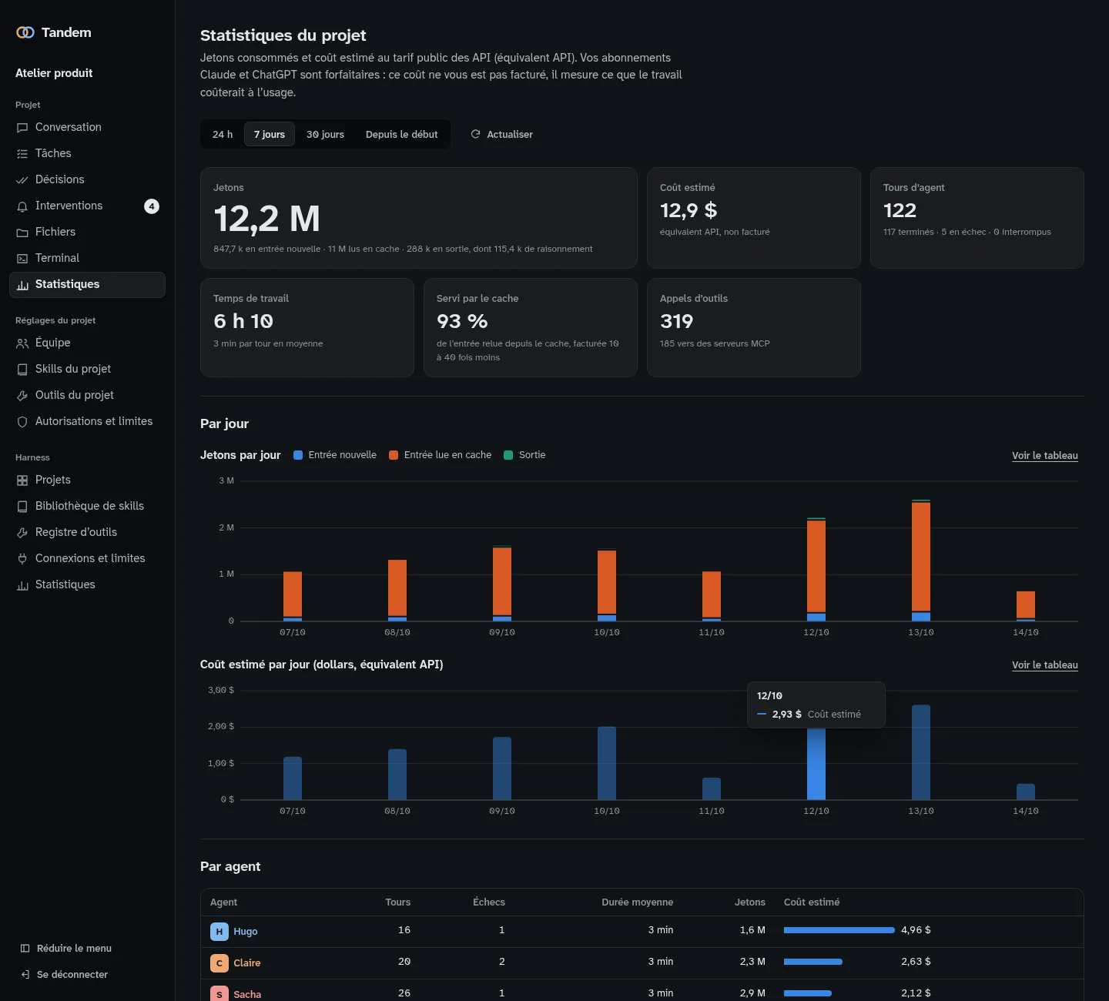Open the Hugo agent link
The height and width of the screenshot is (1001, 1109).
tap(246, 932)
